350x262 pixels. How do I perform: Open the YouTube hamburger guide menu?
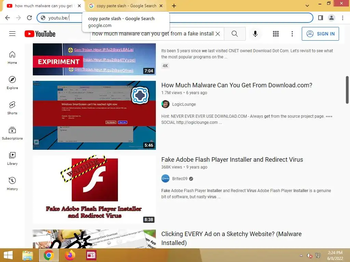tap(12, 34)
